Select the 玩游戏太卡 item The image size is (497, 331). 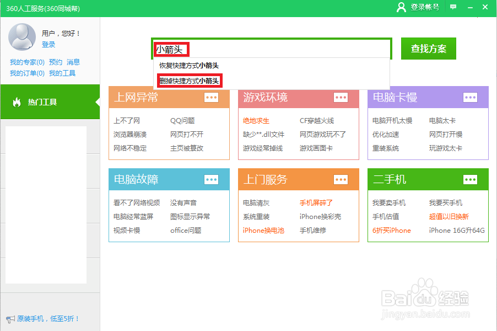tap(446, 148)
